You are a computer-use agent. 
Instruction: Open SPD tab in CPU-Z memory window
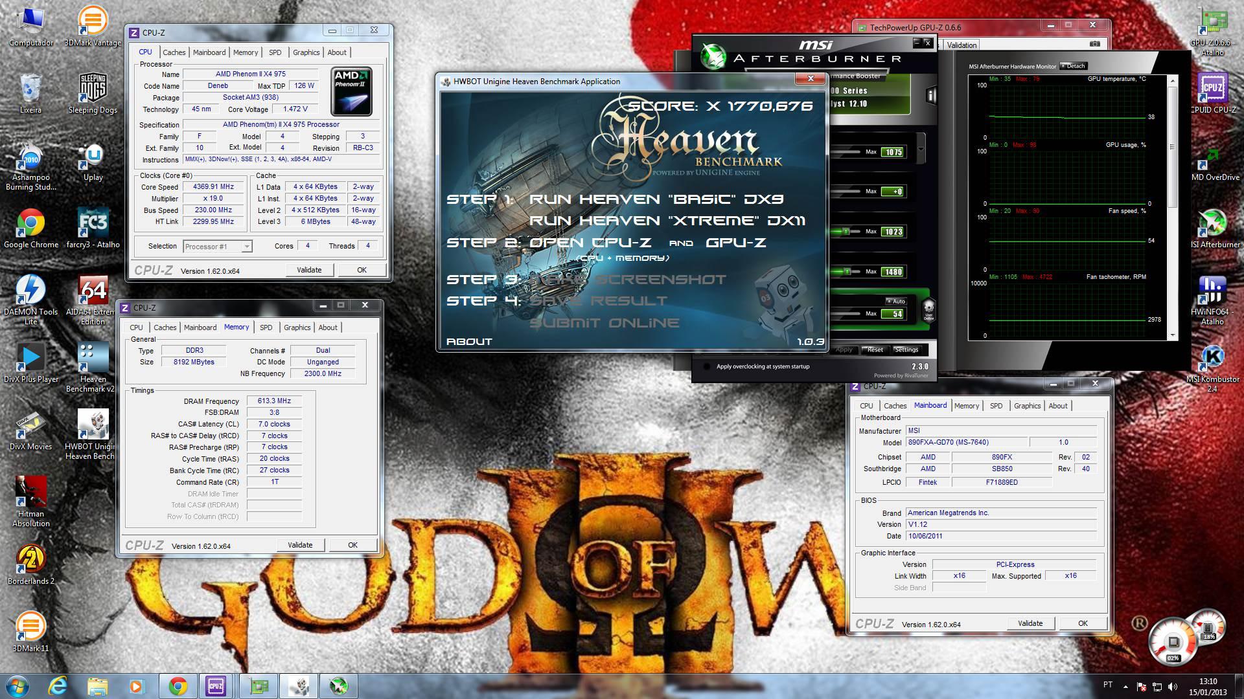266,327
